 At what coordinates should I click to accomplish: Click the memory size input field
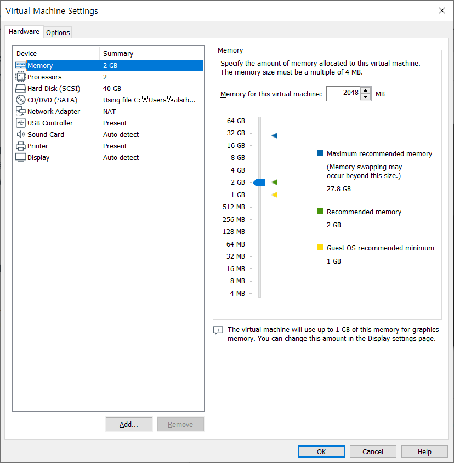pyautogui.click(x=343, y=94)
